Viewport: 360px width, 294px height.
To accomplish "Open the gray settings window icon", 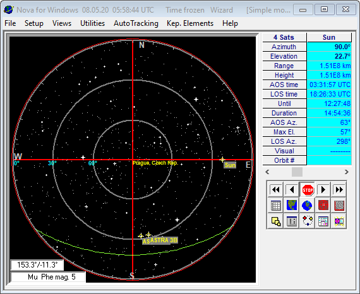I will [x=292, y=221].
